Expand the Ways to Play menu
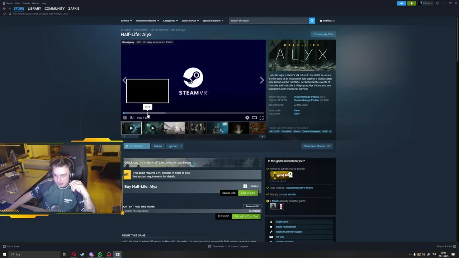This screenshot has width=459, height=258. click(x=190, y=20)
